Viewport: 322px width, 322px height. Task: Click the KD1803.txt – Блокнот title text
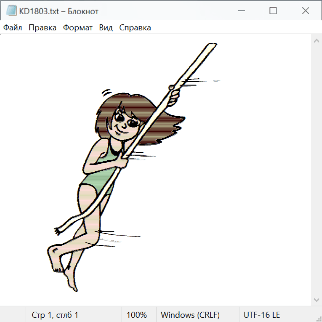click(59, 11)
